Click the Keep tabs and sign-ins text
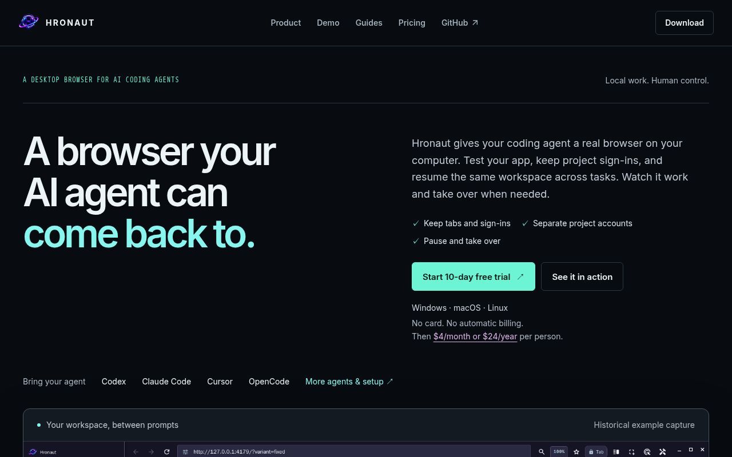732x457 pixels. pyautogui.click(x=467, y=223)
